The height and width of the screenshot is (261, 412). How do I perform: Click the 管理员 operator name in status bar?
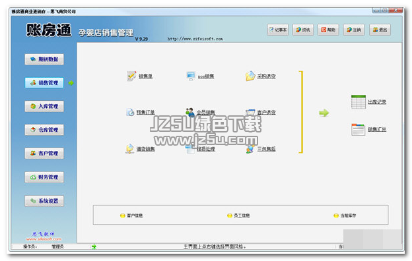[57, 246]
